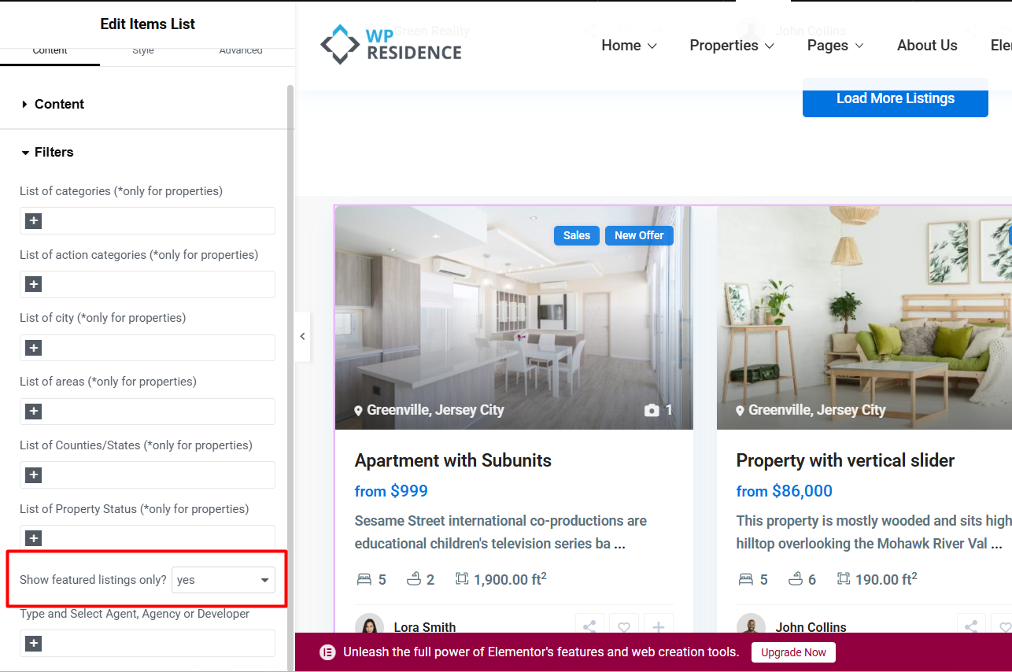
Task: Click the Upgrade Now button
Action: tap(793, 652)
